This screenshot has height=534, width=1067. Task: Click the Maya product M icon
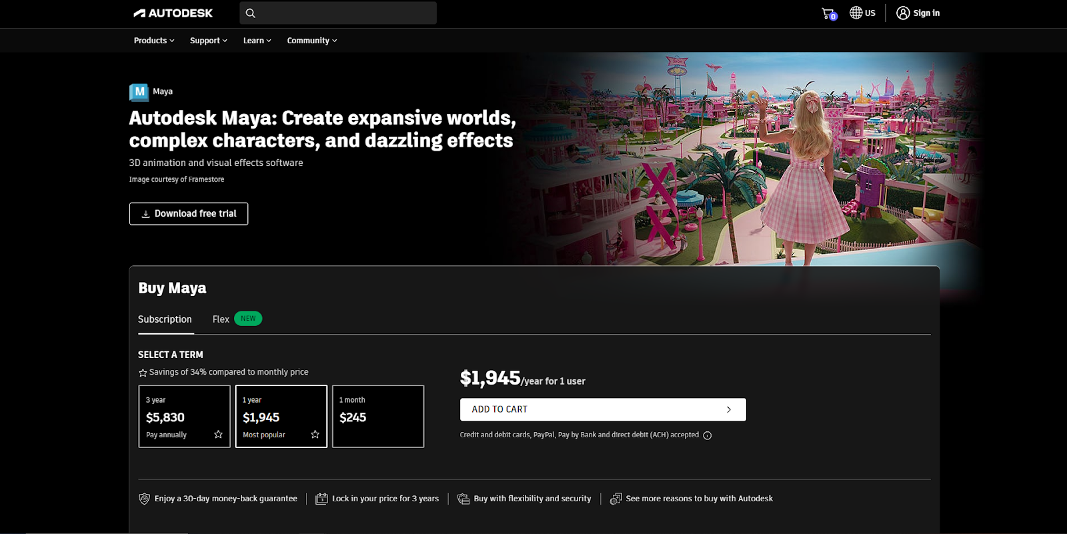click(139, 92)
